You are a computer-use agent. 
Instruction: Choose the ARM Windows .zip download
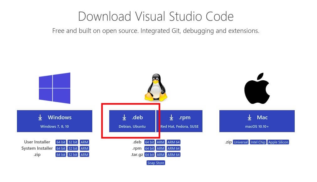pyautogui.click(x=84, y=154)
